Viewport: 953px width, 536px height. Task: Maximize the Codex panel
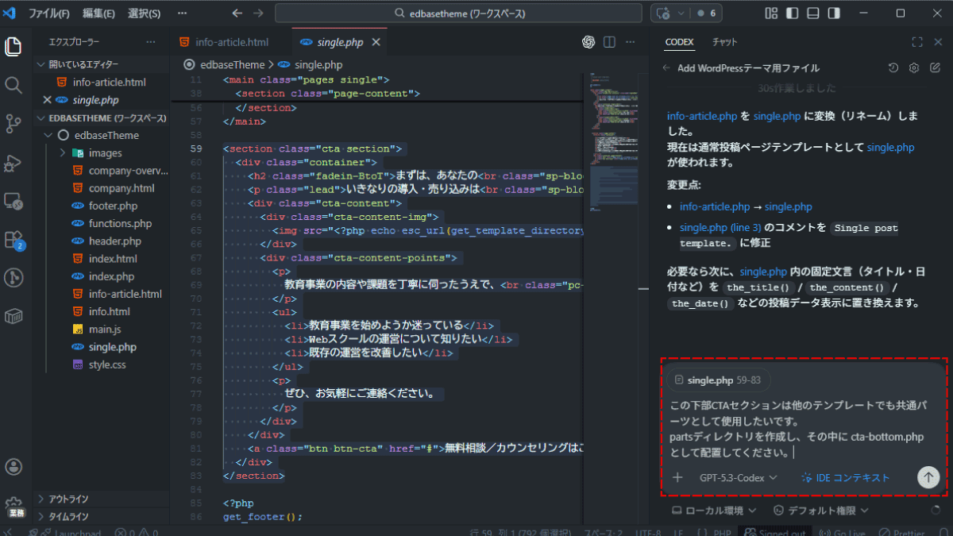click(x=916, y=42)
